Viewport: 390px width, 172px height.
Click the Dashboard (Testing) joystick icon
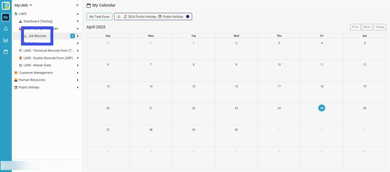pyautogui.click(x=20, y=21)
